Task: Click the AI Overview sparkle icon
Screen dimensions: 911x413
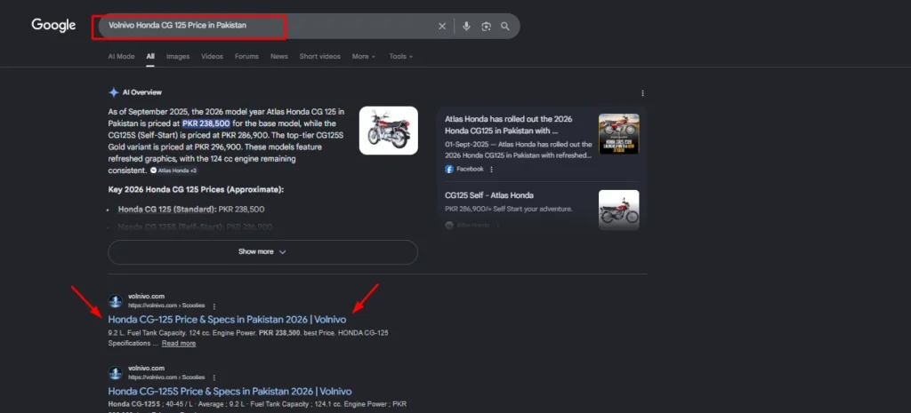Action: coord(113,92)
